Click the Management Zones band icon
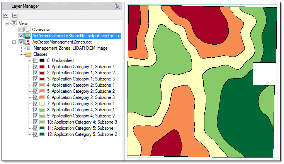The height and width of the screenshot is (164, 284). click(x=28, y=48)
